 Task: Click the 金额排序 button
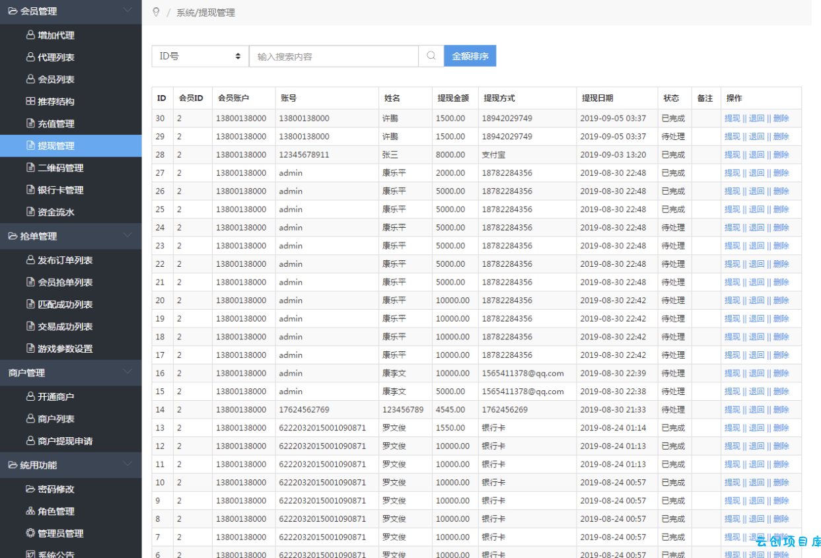click(x=470, y=56)
